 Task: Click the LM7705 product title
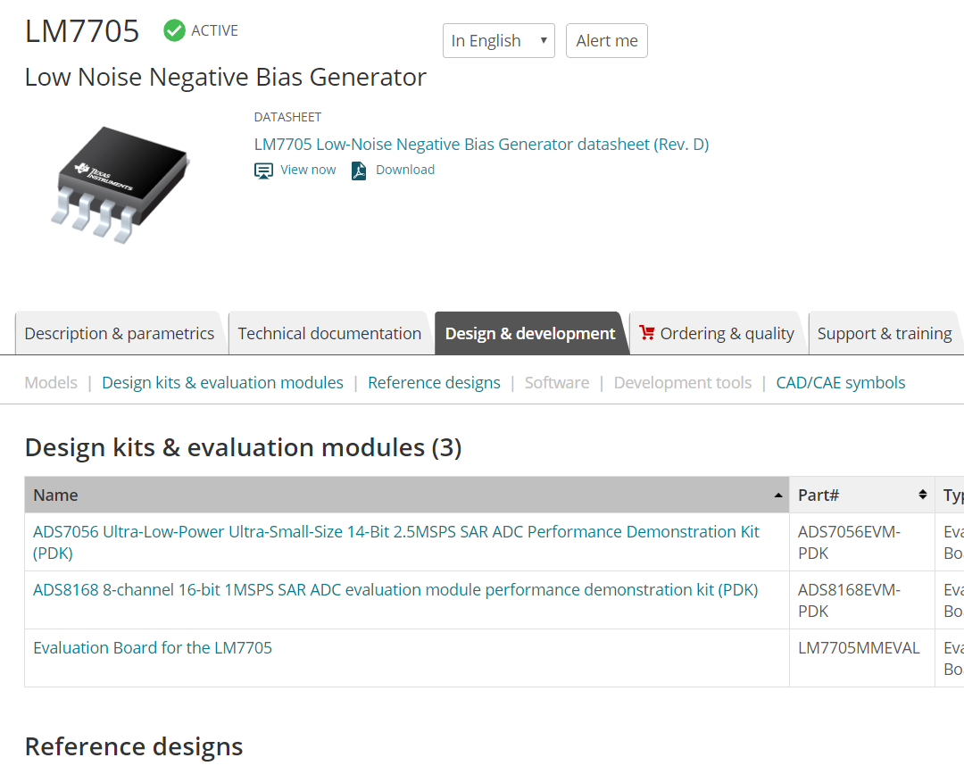[82, 30]
